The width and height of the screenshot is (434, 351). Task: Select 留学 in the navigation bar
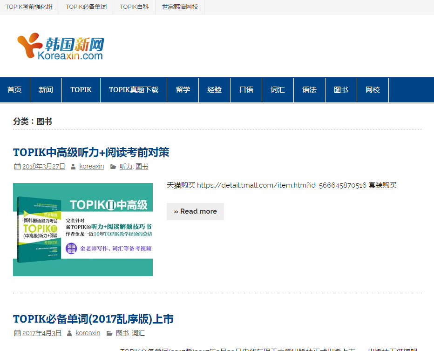click(183, 90)
